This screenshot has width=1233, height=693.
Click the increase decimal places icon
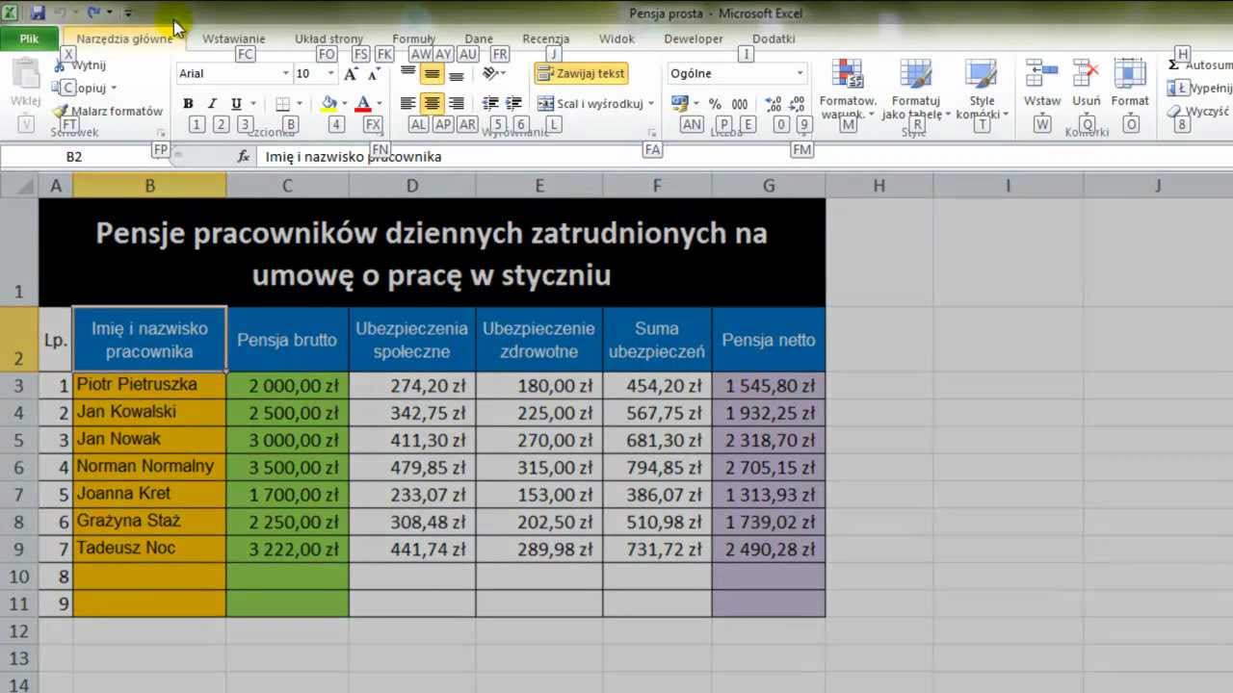[774, 103]
